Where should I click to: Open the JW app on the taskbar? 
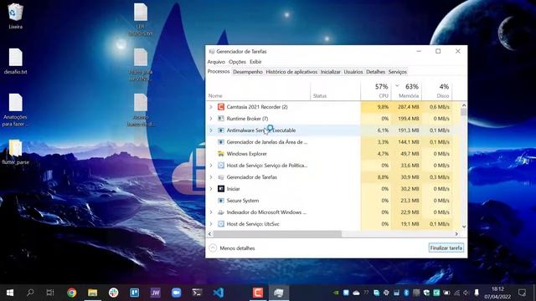click(155, 293)
